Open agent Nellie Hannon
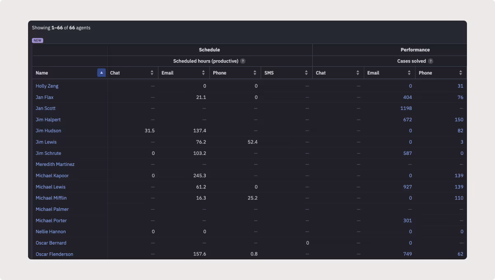495x280 pixels. pyautogui.click(x=51, y=231)
